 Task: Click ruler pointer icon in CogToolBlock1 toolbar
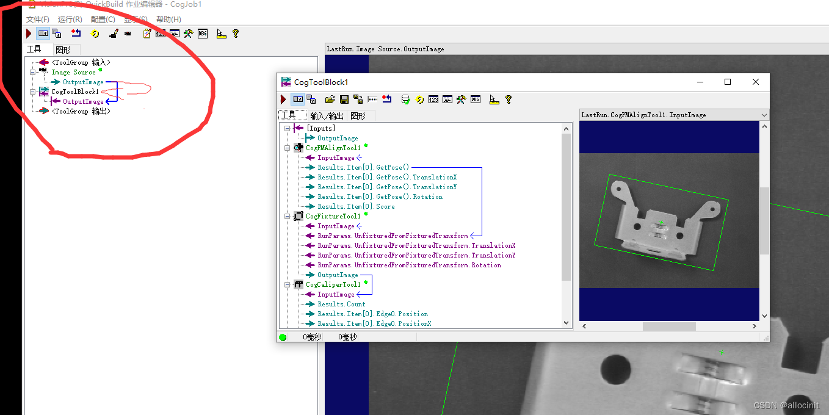click(494, 99)
